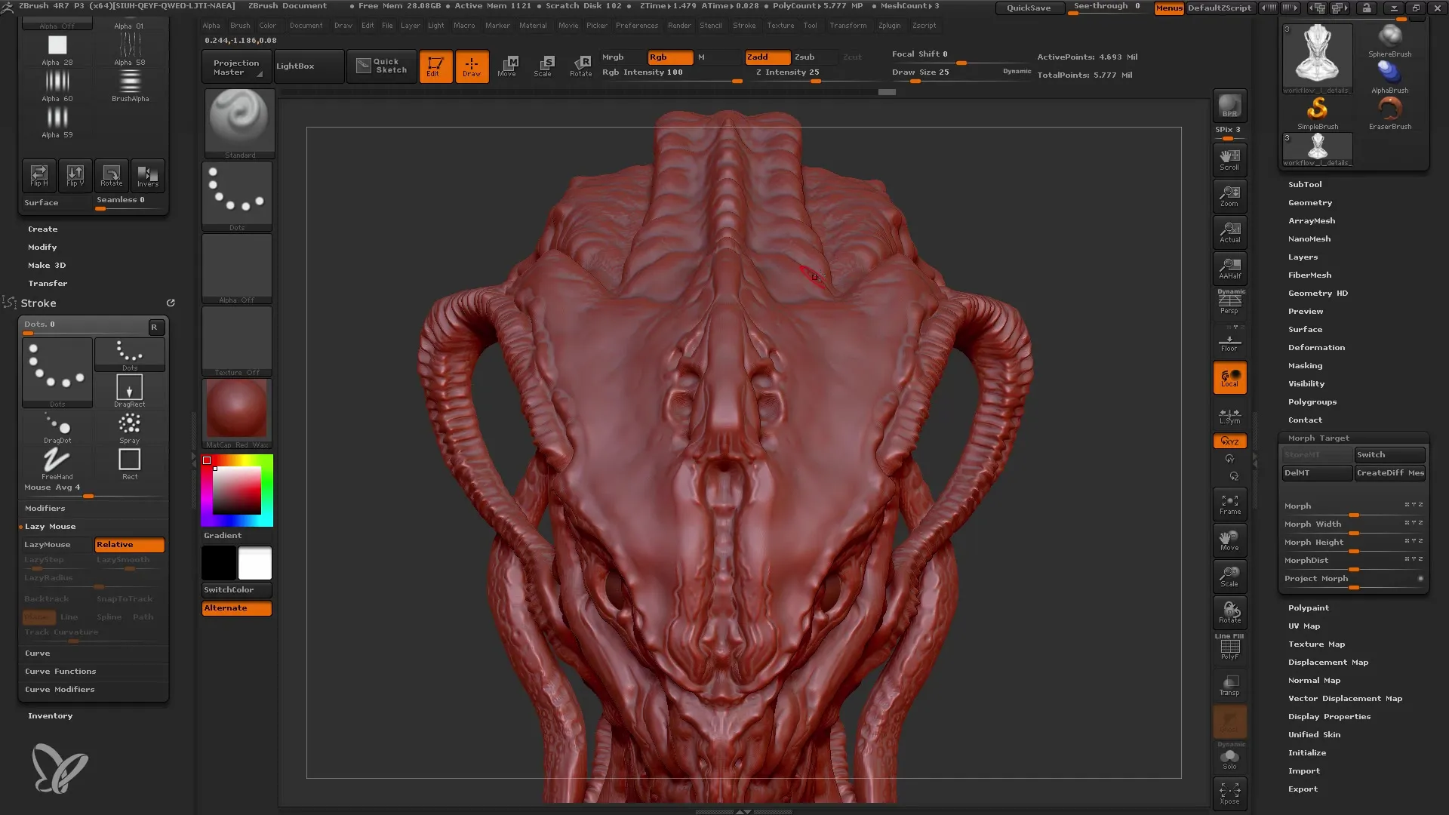This screenshot has height=815, width=1449.
Task: Toggle Zadd mode on toolbar
Action: tap(760, 57)
